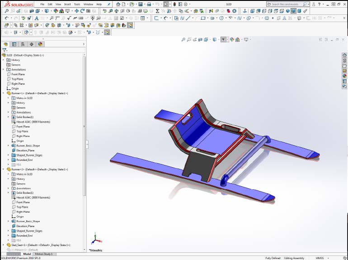Expand the Sled_Seat<1> component
The height and width of the screenshot is (260, 348).
click(3, 245)
